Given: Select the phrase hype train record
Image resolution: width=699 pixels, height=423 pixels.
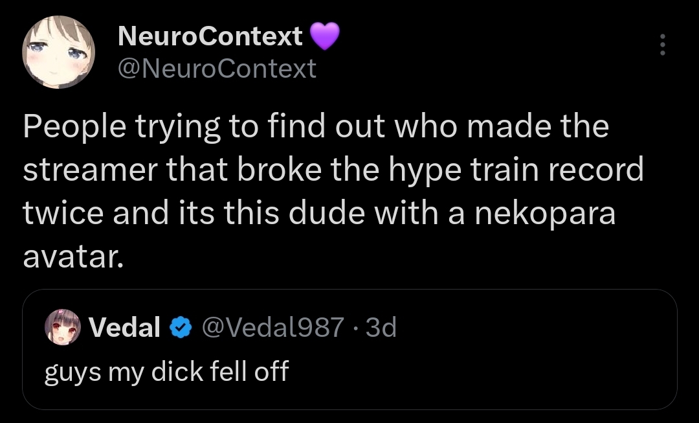Looking at the screenshot, I should [516, 170].
